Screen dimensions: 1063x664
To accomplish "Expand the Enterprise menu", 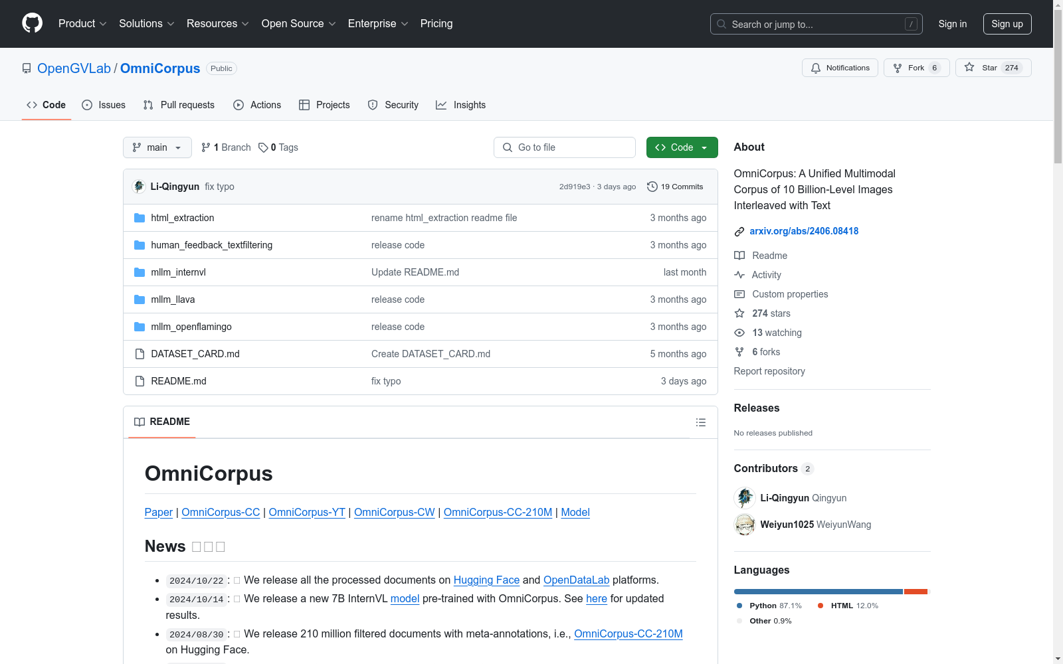I will click(378, 23).
